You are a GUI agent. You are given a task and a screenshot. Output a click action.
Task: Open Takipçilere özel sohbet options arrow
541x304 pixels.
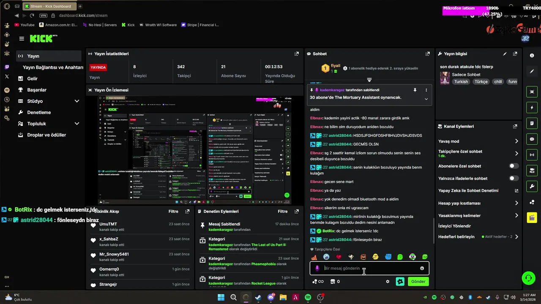click(x=516, y=153)
